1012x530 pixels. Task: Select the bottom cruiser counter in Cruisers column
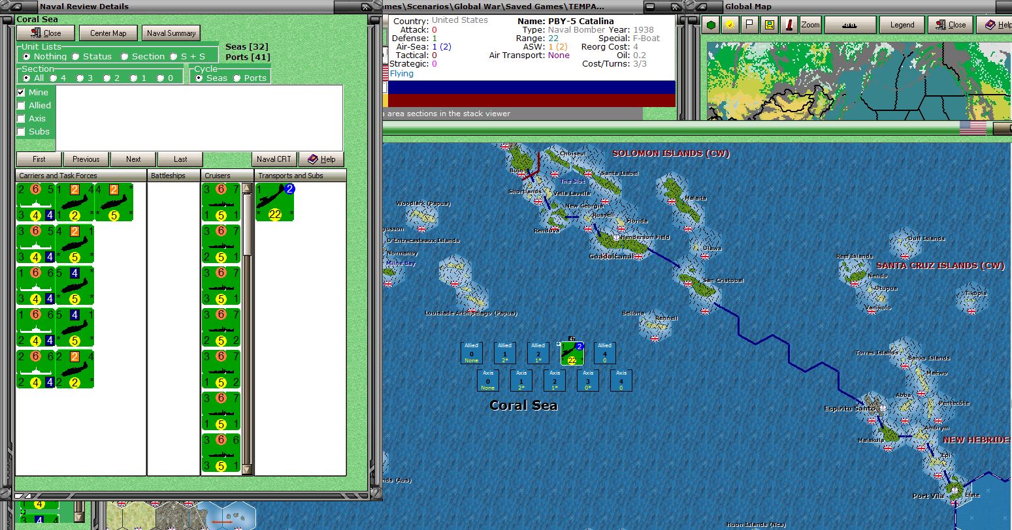coord(221,452)
